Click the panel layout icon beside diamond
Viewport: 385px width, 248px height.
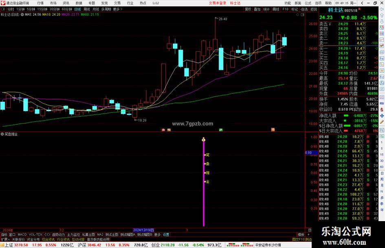click(x=302, y=15)
